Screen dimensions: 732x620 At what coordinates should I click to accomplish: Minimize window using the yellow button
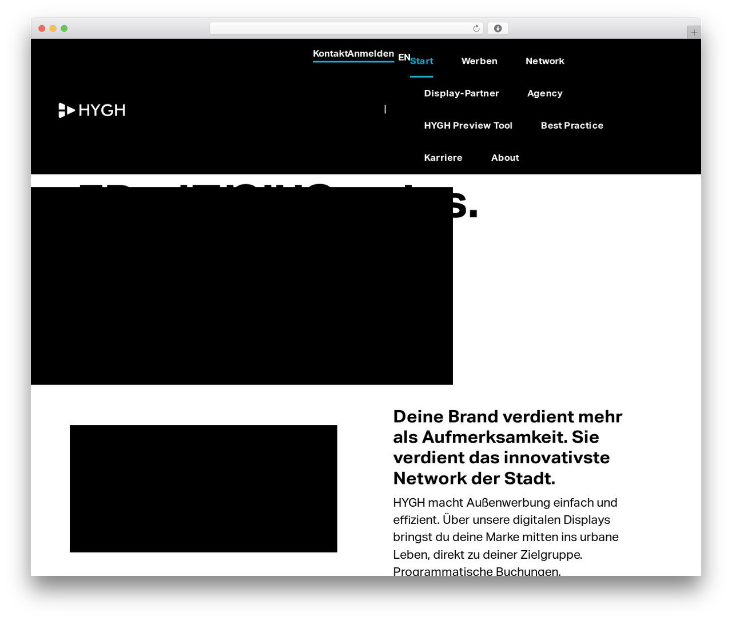53,29
